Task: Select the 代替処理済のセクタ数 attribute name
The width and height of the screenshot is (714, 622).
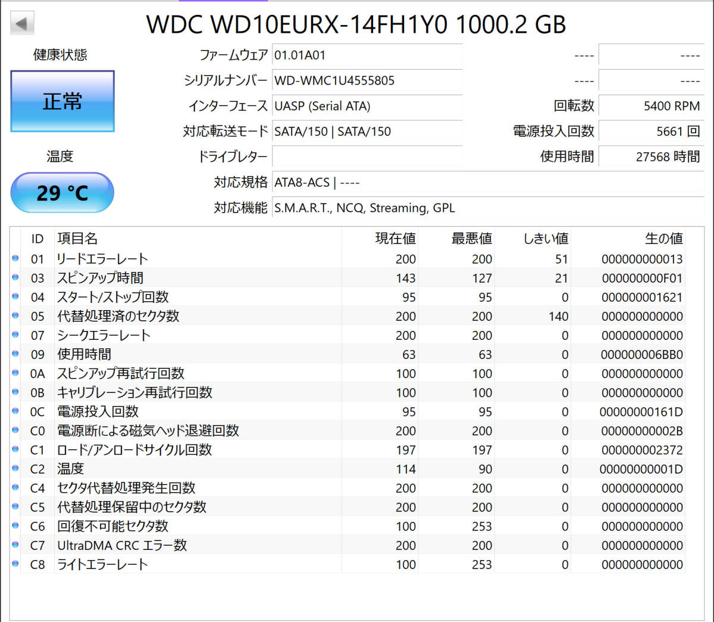Action: click(x=118, y=316)
